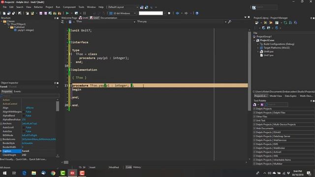This screenshot has width=315, height=177.
Task: Open Chrome from the Windows taskbar
Action: click(53, 173)
